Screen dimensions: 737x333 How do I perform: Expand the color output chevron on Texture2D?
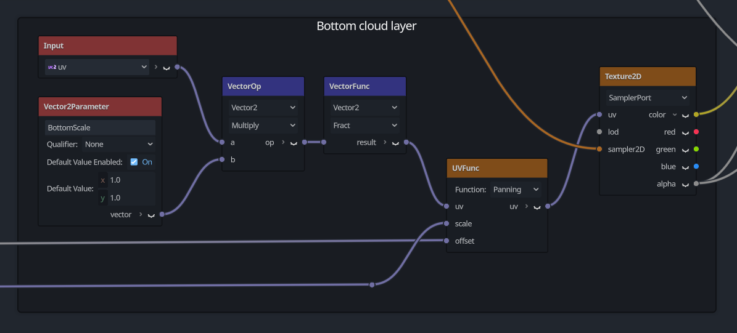(x=675, y=115)
